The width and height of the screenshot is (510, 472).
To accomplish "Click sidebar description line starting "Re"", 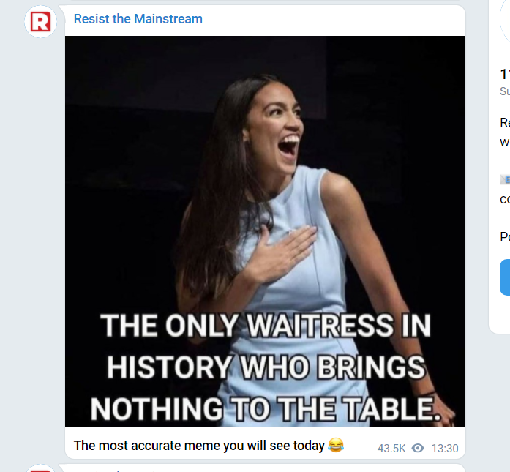I will tap(504, 123).
